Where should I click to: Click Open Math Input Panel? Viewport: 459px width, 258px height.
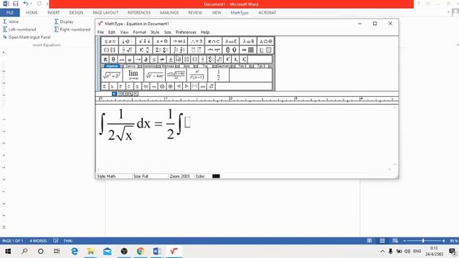(x=27, y=37)
